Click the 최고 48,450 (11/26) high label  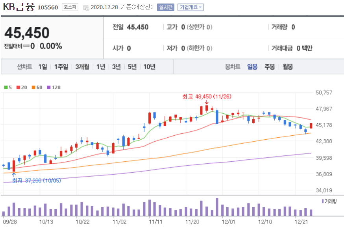tap(207, 96)
